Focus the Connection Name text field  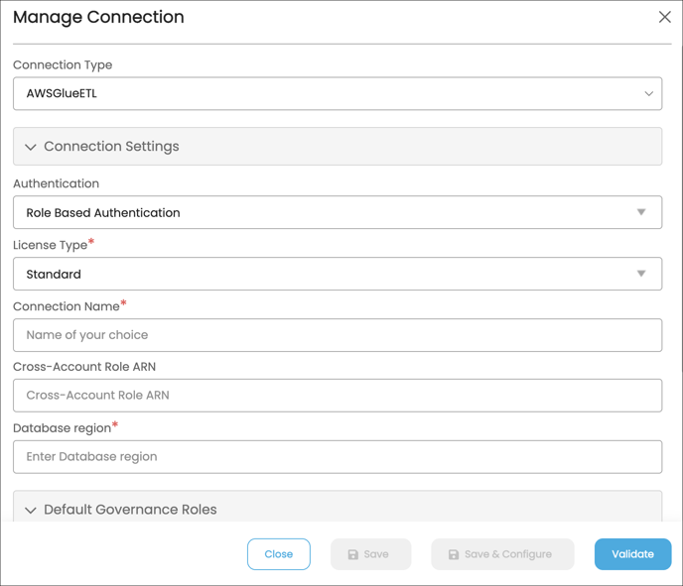338,335
